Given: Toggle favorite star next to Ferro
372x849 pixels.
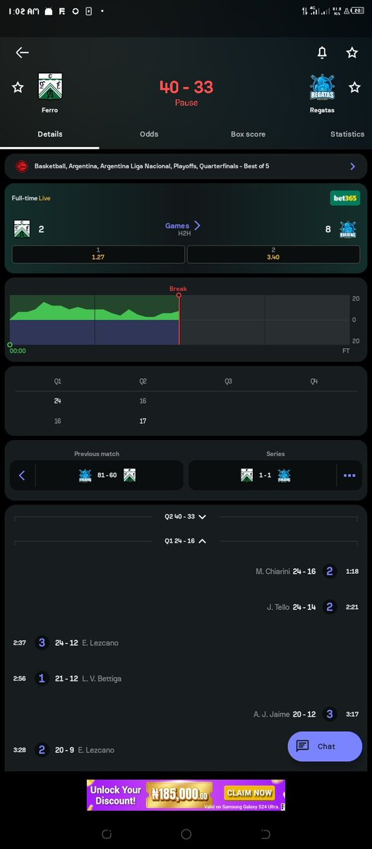Looking at the screenshot, I should (18, 87).
